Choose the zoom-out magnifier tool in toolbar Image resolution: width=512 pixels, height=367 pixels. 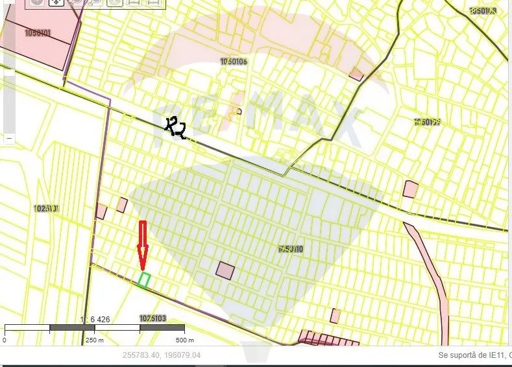[x=95, y=3]
